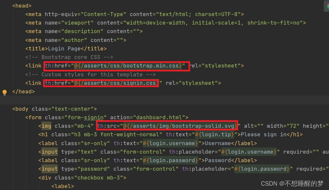
Task: Click the div class="checkbox mb-3" line
Action: (82, 178)
